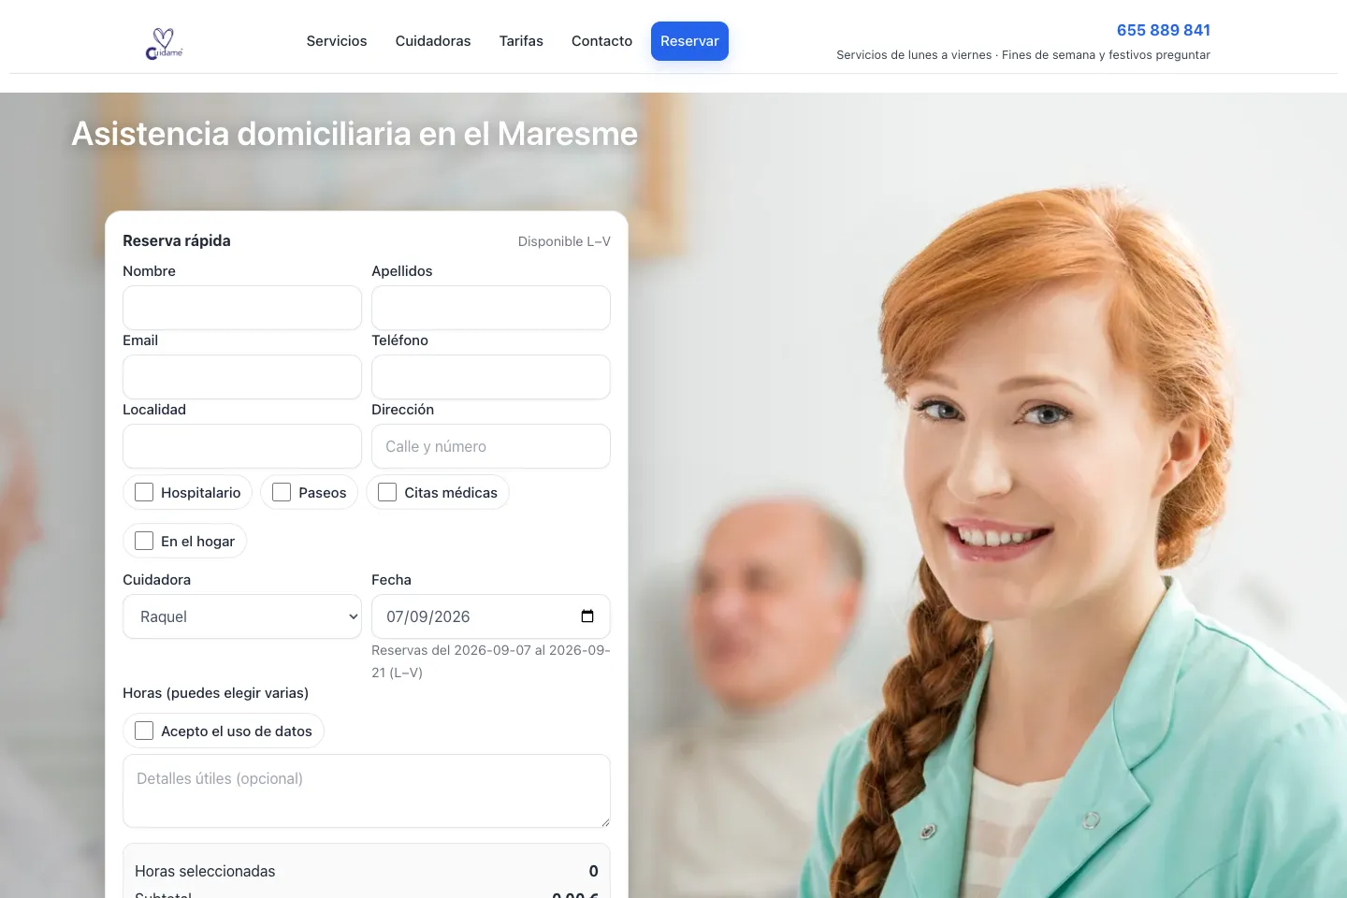The height and width of the screenshot is (898, 1347).
Task: Check the Hospitalario checkbox
Action: [x=144, y=492]
